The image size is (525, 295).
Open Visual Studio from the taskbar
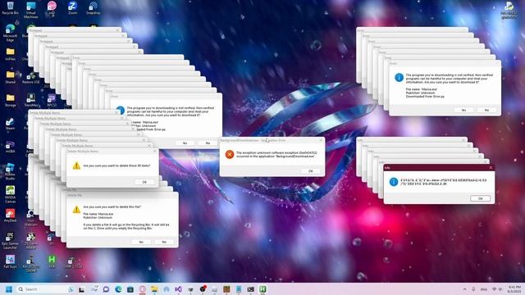178,289
